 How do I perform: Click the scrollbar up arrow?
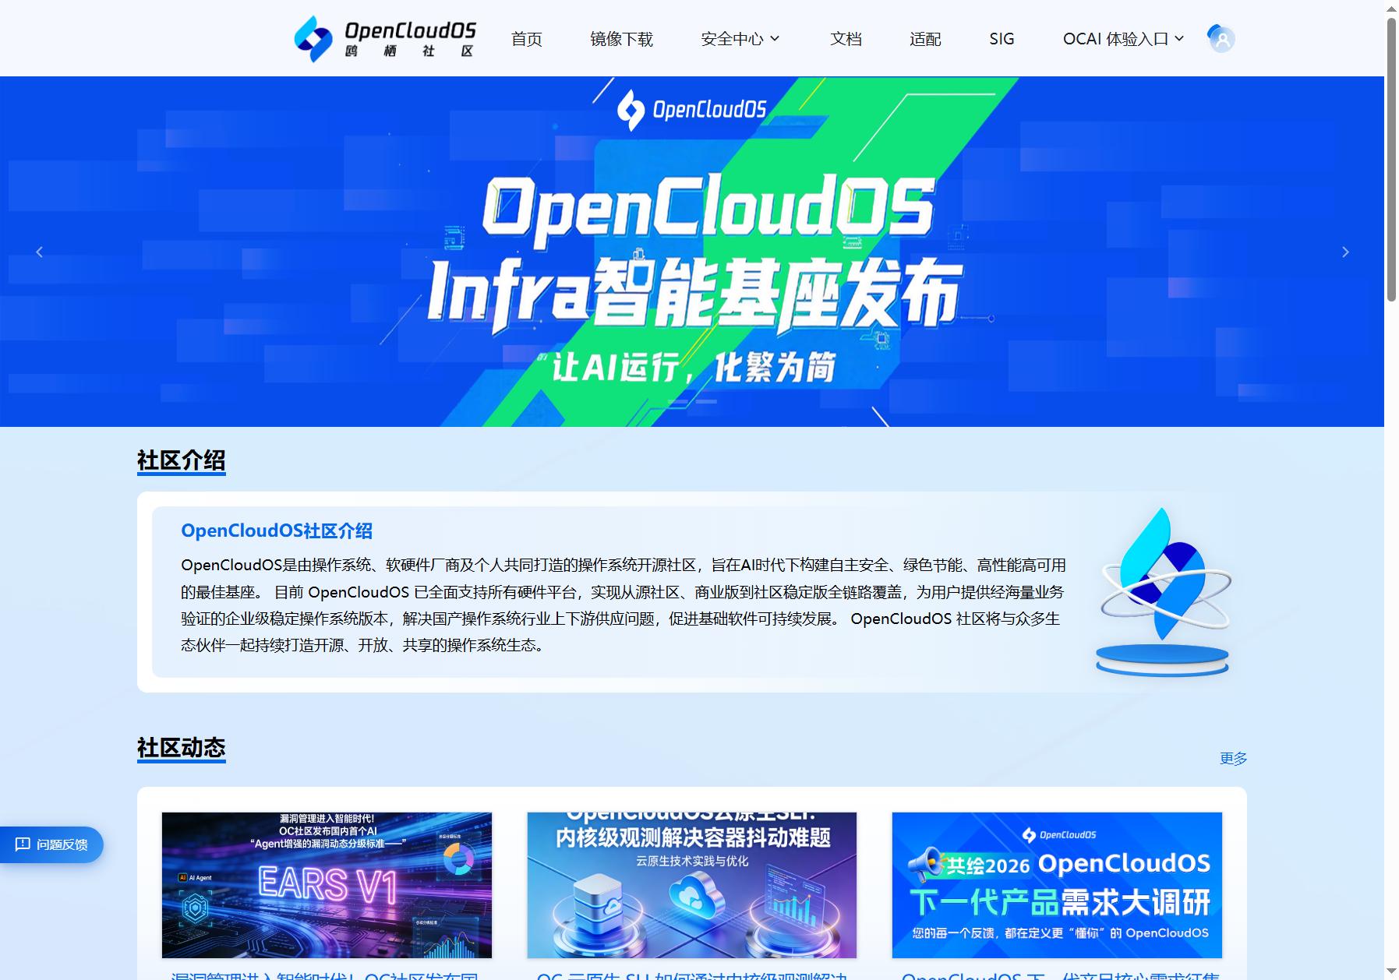[x=1391, y=8]
